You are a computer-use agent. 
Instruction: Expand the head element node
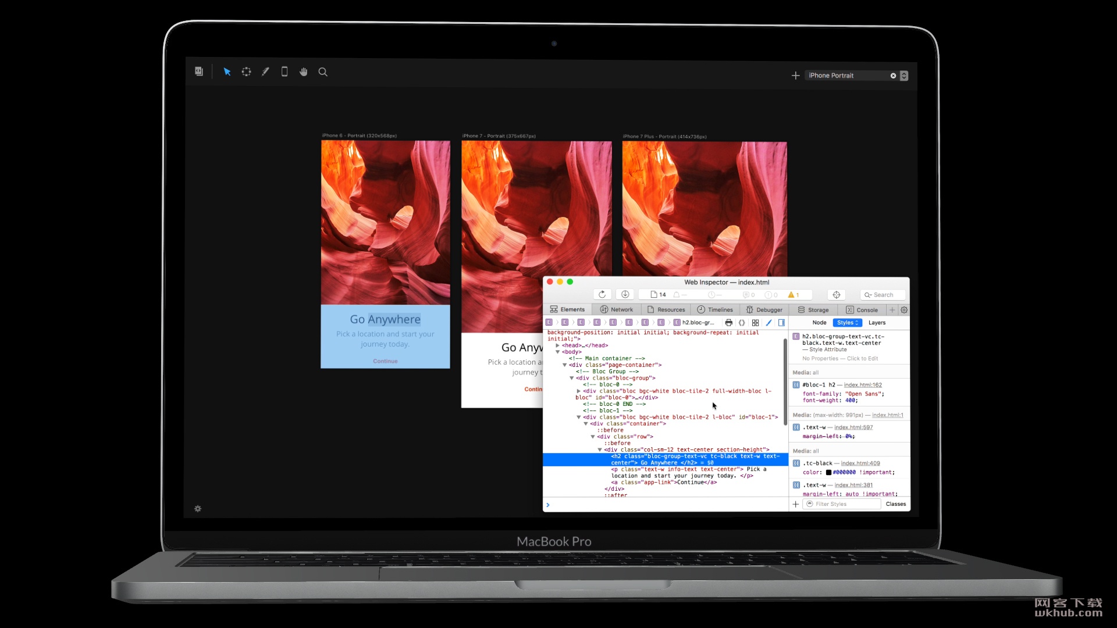557,345
